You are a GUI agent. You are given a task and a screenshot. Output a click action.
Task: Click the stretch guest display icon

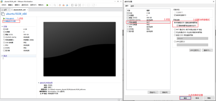pos(94,5)
